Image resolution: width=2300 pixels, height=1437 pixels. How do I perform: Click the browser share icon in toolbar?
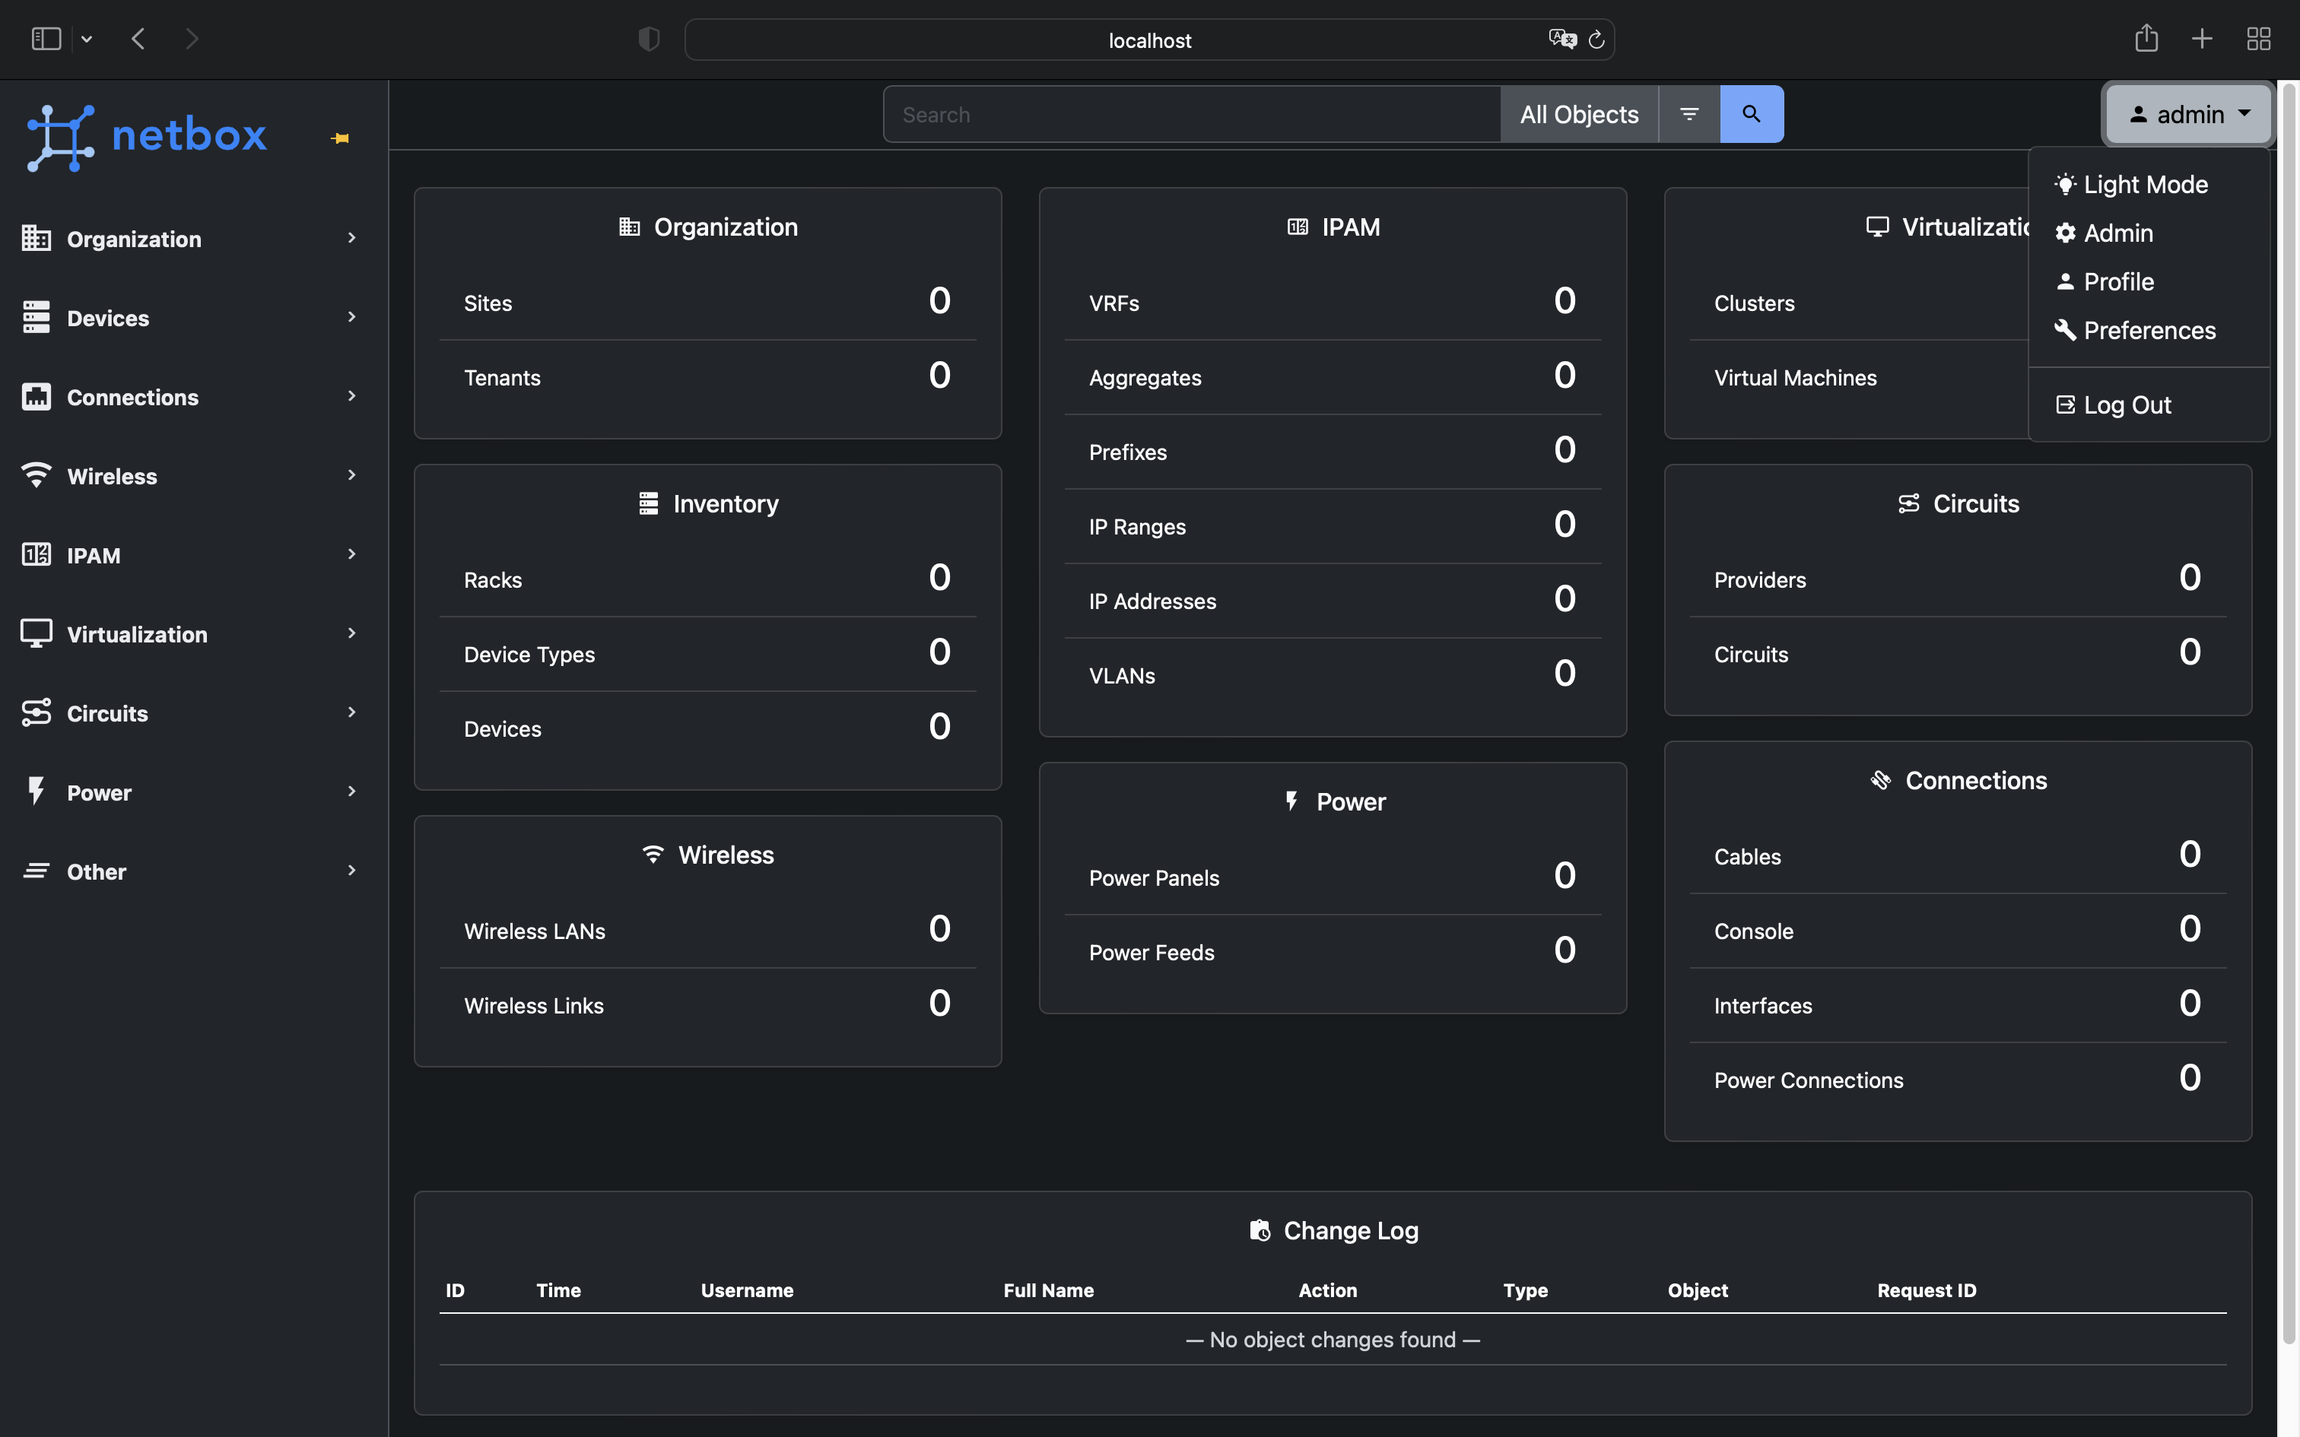pyautogui.click(x=2145, y=38)
